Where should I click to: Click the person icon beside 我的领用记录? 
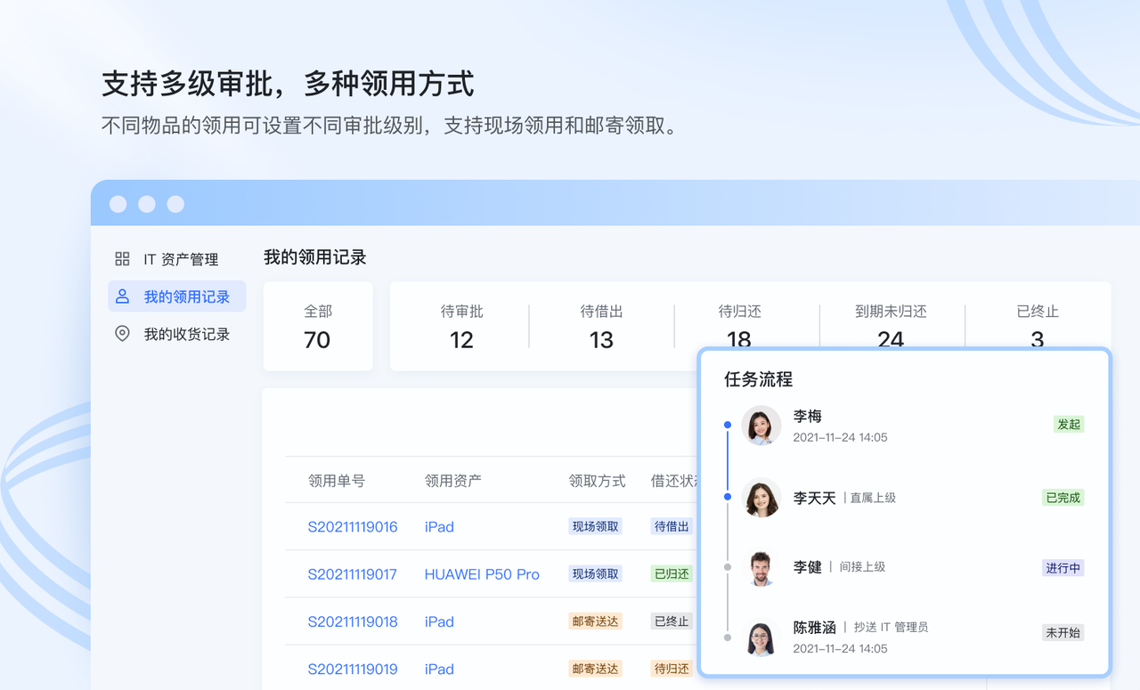123,296
